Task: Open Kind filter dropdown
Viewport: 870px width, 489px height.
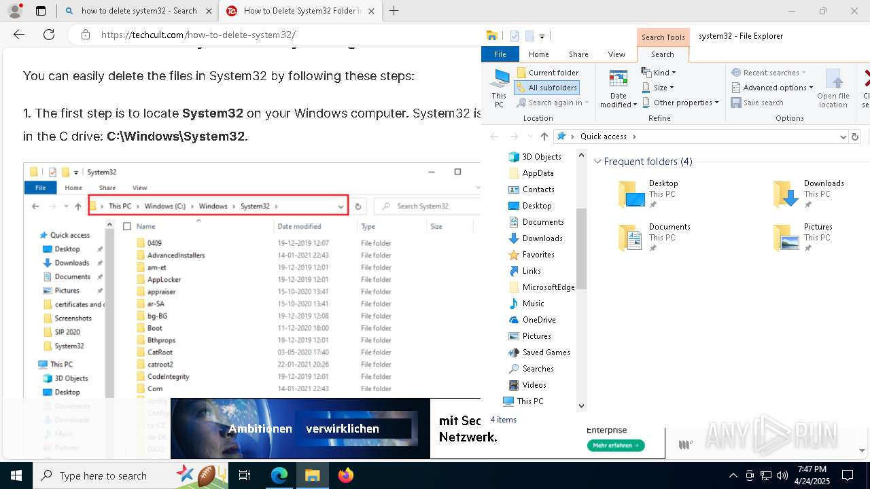Action: click(659, 73)
